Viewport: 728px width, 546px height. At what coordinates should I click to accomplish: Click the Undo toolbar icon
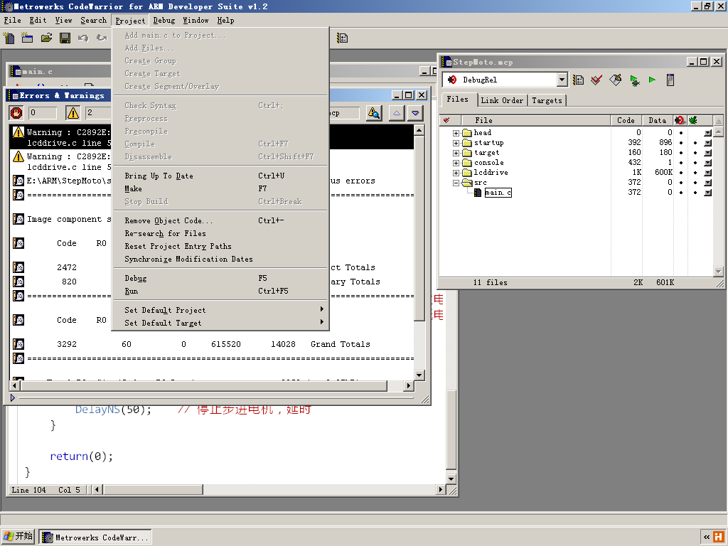pos(83,38)
